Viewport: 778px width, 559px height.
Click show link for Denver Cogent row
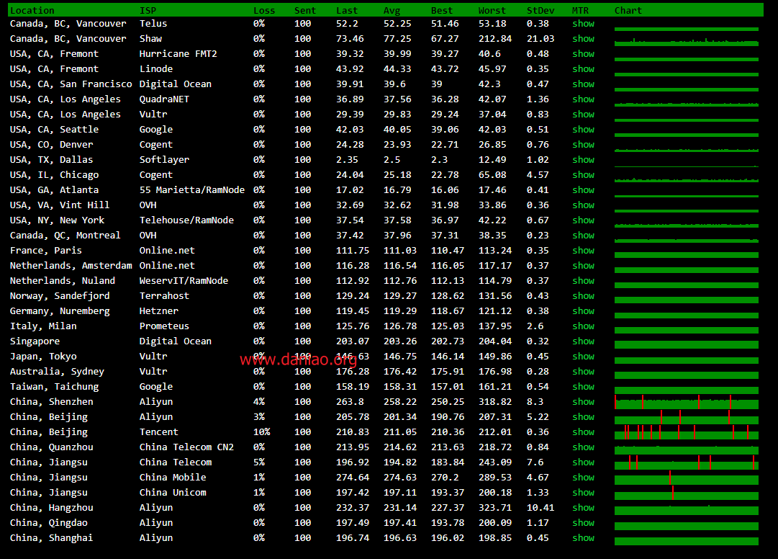click(583, 145)
